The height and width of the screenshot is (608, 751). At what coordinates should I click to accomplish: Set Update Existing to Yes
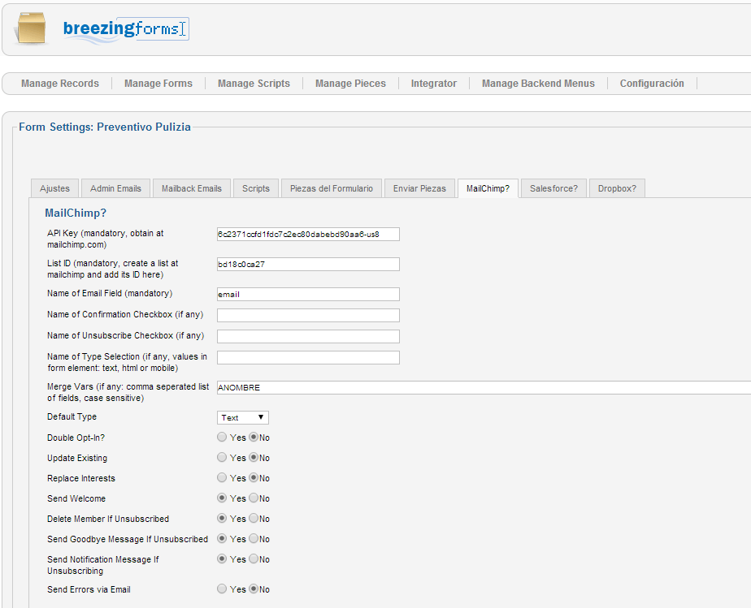[222, 457]
